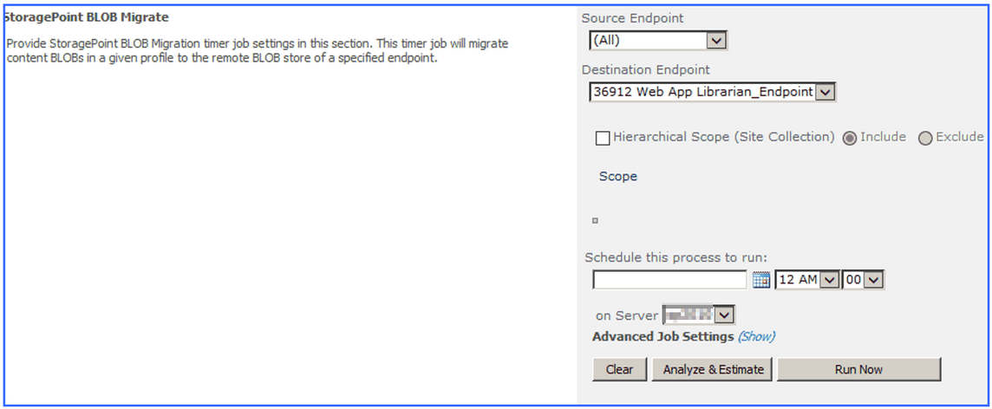992x409 pixels.
Task: Open the calendar date picker icon
Action: [x=761, y=280]
